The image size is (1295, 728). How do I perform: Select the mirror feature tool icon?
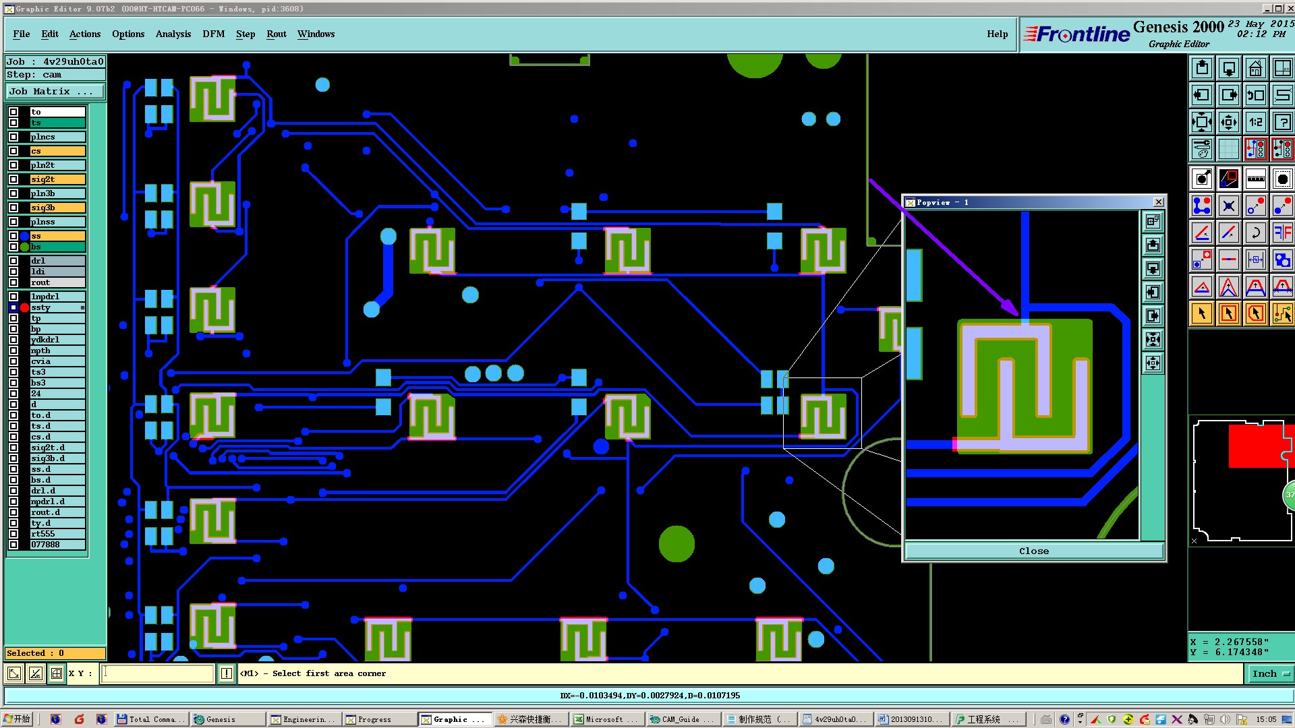[1282, 233]
